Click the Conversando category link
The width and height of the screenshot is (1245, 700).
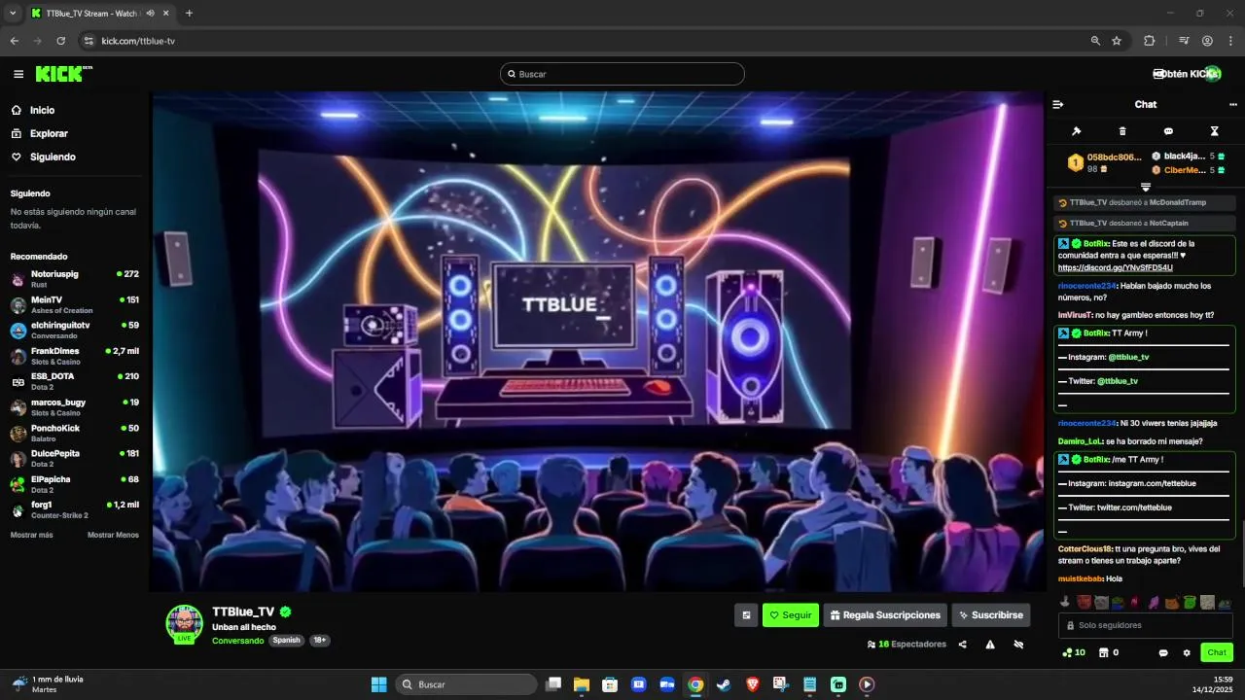click(x=237, y=641)
